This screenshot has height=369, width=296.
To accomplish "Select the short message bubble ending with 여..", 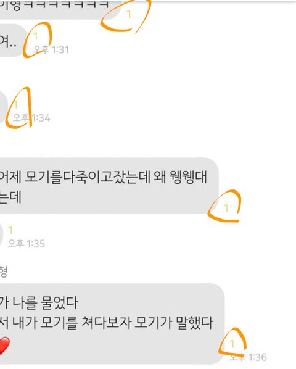I will [x=13, y=40].
